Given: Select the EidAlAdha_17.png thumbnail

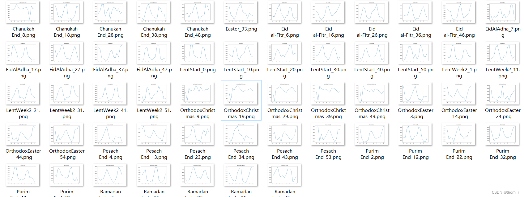Looking at the screenshot, I should click(23, 53).
